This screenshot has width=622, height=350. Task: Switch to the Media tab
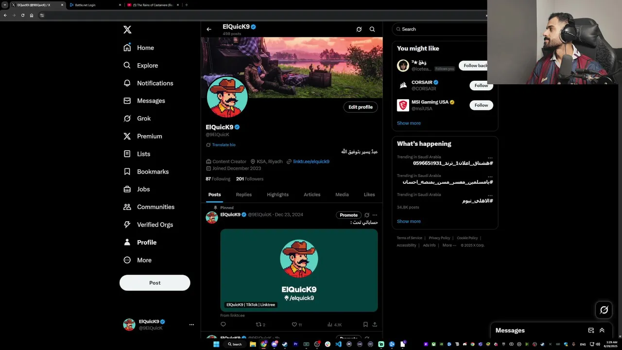coord(342,194)
